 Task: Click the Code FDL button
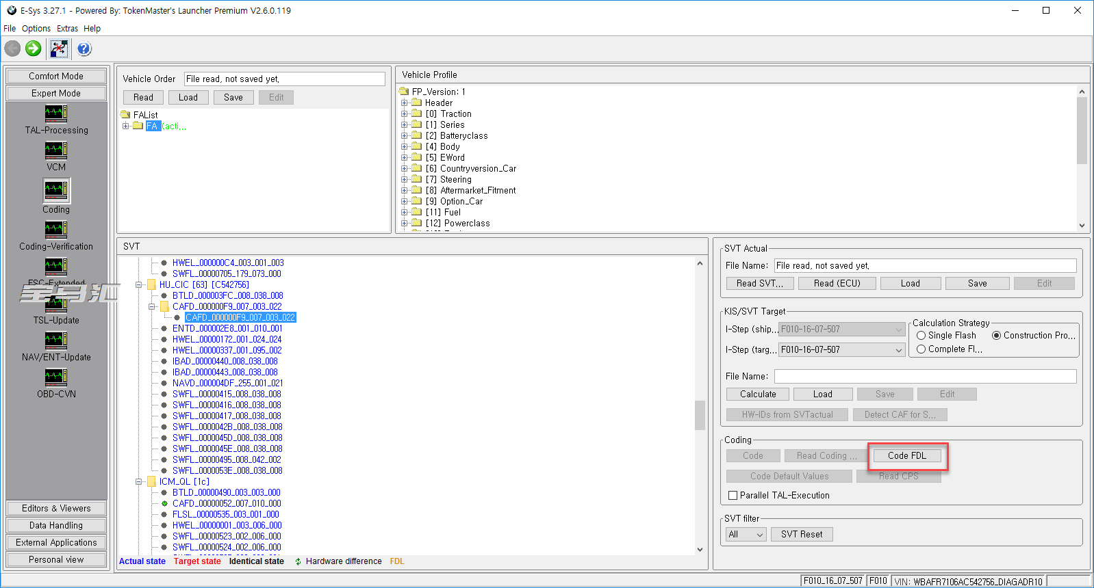pyautogui.click(x=907, y=456)
